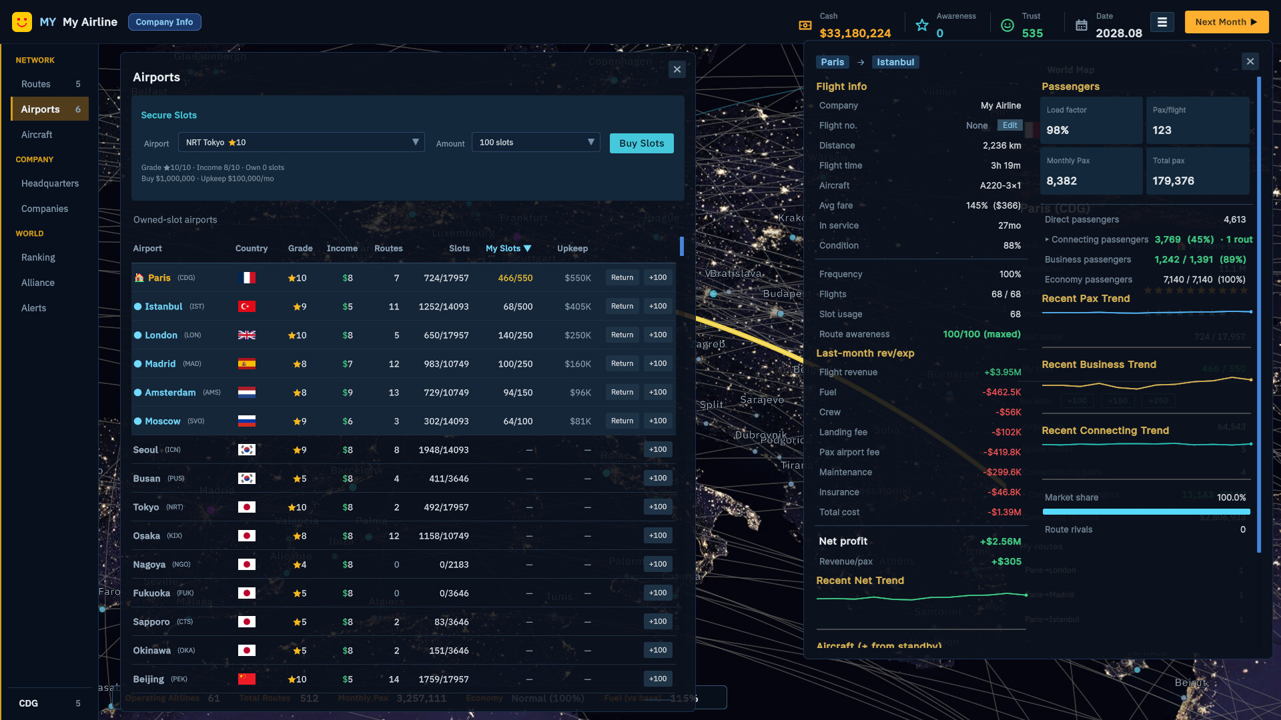The width and height of the screenshot is (1281, 720).
Task: Click the date calendar icon
Action: pos(1082,25)
